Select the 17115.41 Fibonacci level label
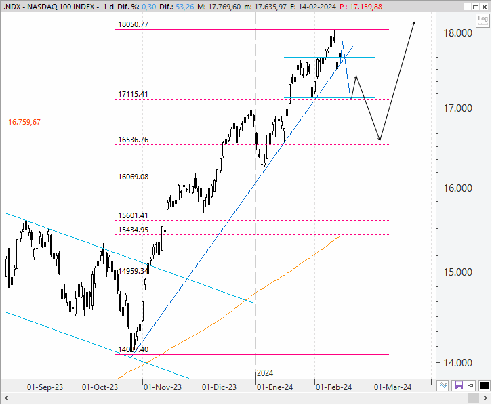The image size is (492, 405). click(x=133, y=94)
